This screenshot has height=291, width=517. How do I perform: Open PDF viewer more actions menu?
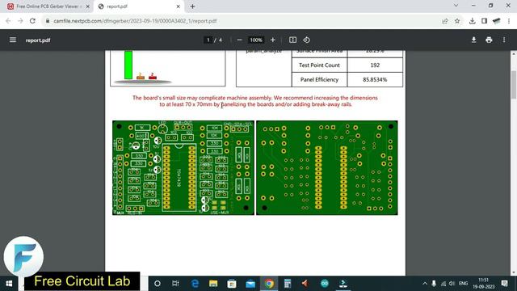(504, 40)
